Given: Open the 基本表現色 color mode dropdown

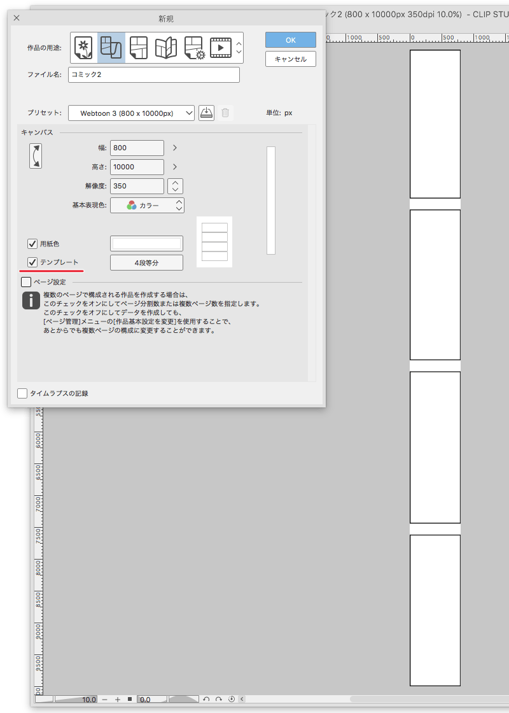Looking at the screenshot, I should (x=148, y=205).
